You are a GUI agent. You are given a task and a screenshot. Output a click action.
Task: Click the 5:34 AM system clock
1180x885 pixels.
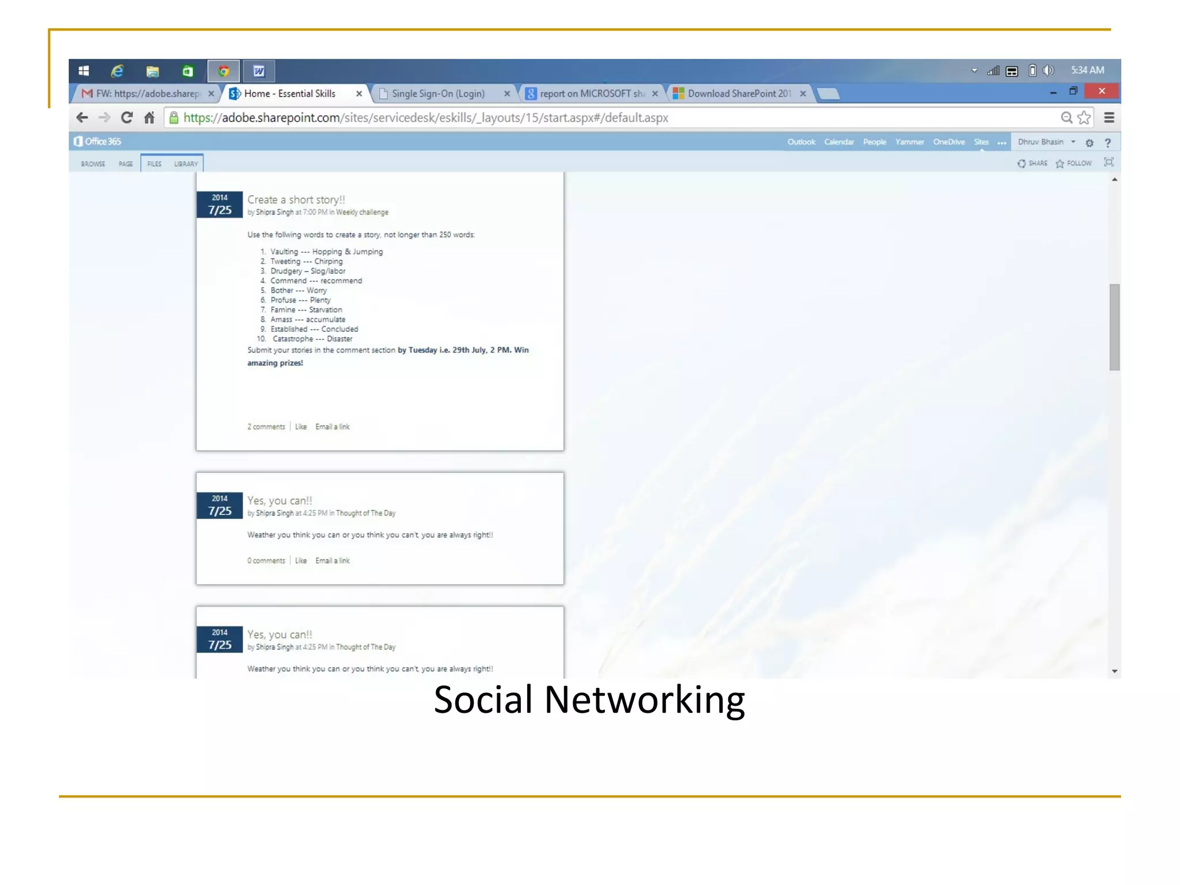coord(1087,70)
